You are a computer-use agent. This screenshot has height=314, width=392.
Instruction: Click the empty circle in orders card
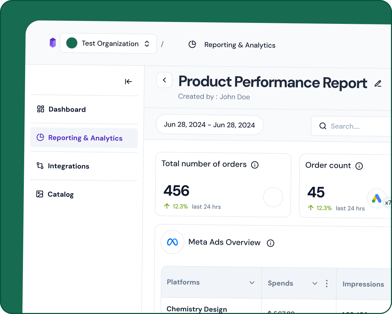tap(273, 197)
